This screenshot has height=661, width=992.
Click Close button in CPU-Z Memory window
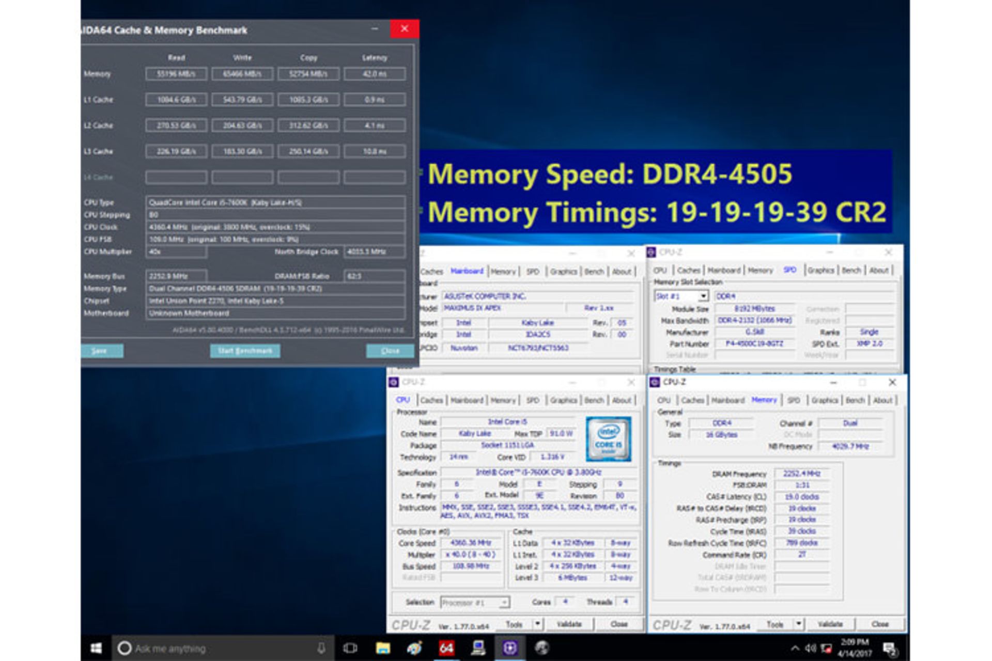[880, 624]
